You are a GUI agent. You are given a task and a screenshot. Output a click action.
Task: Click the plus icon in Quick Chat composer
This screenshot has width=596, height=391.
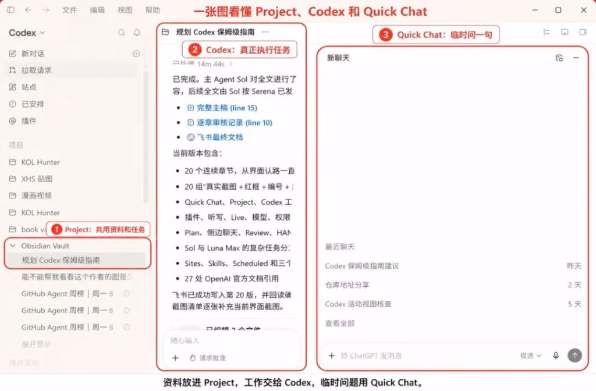[x=331, y=356]
